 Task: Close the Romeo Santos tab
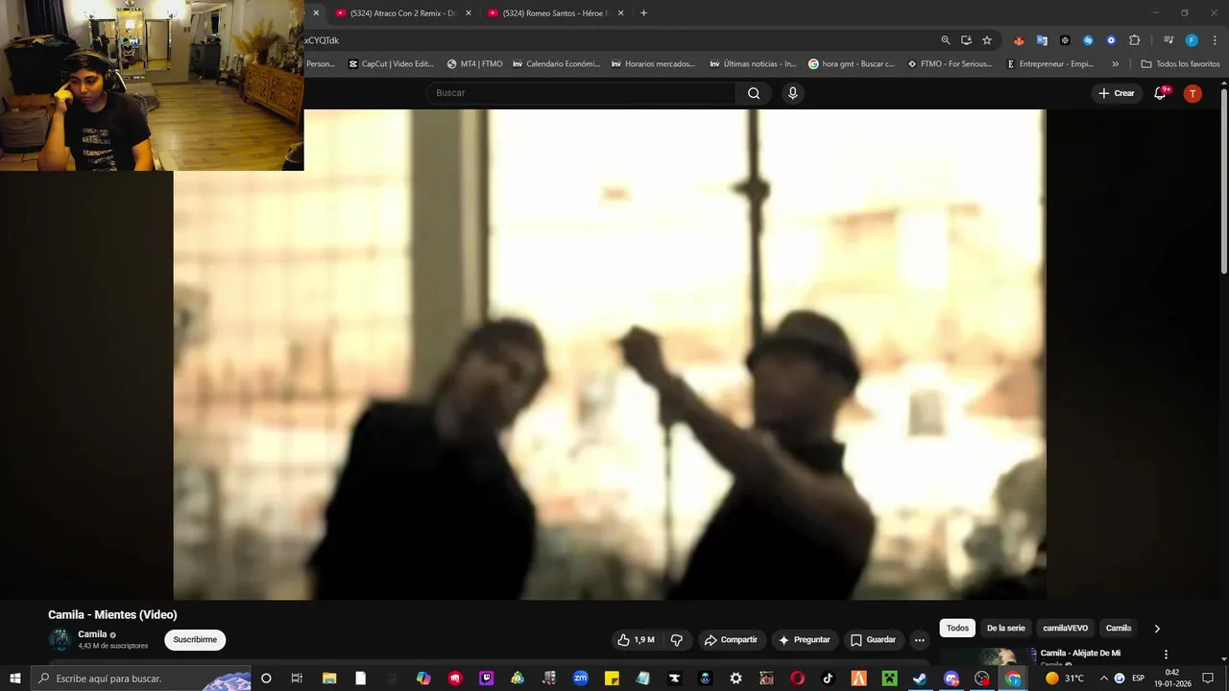(x=621, y=12)
